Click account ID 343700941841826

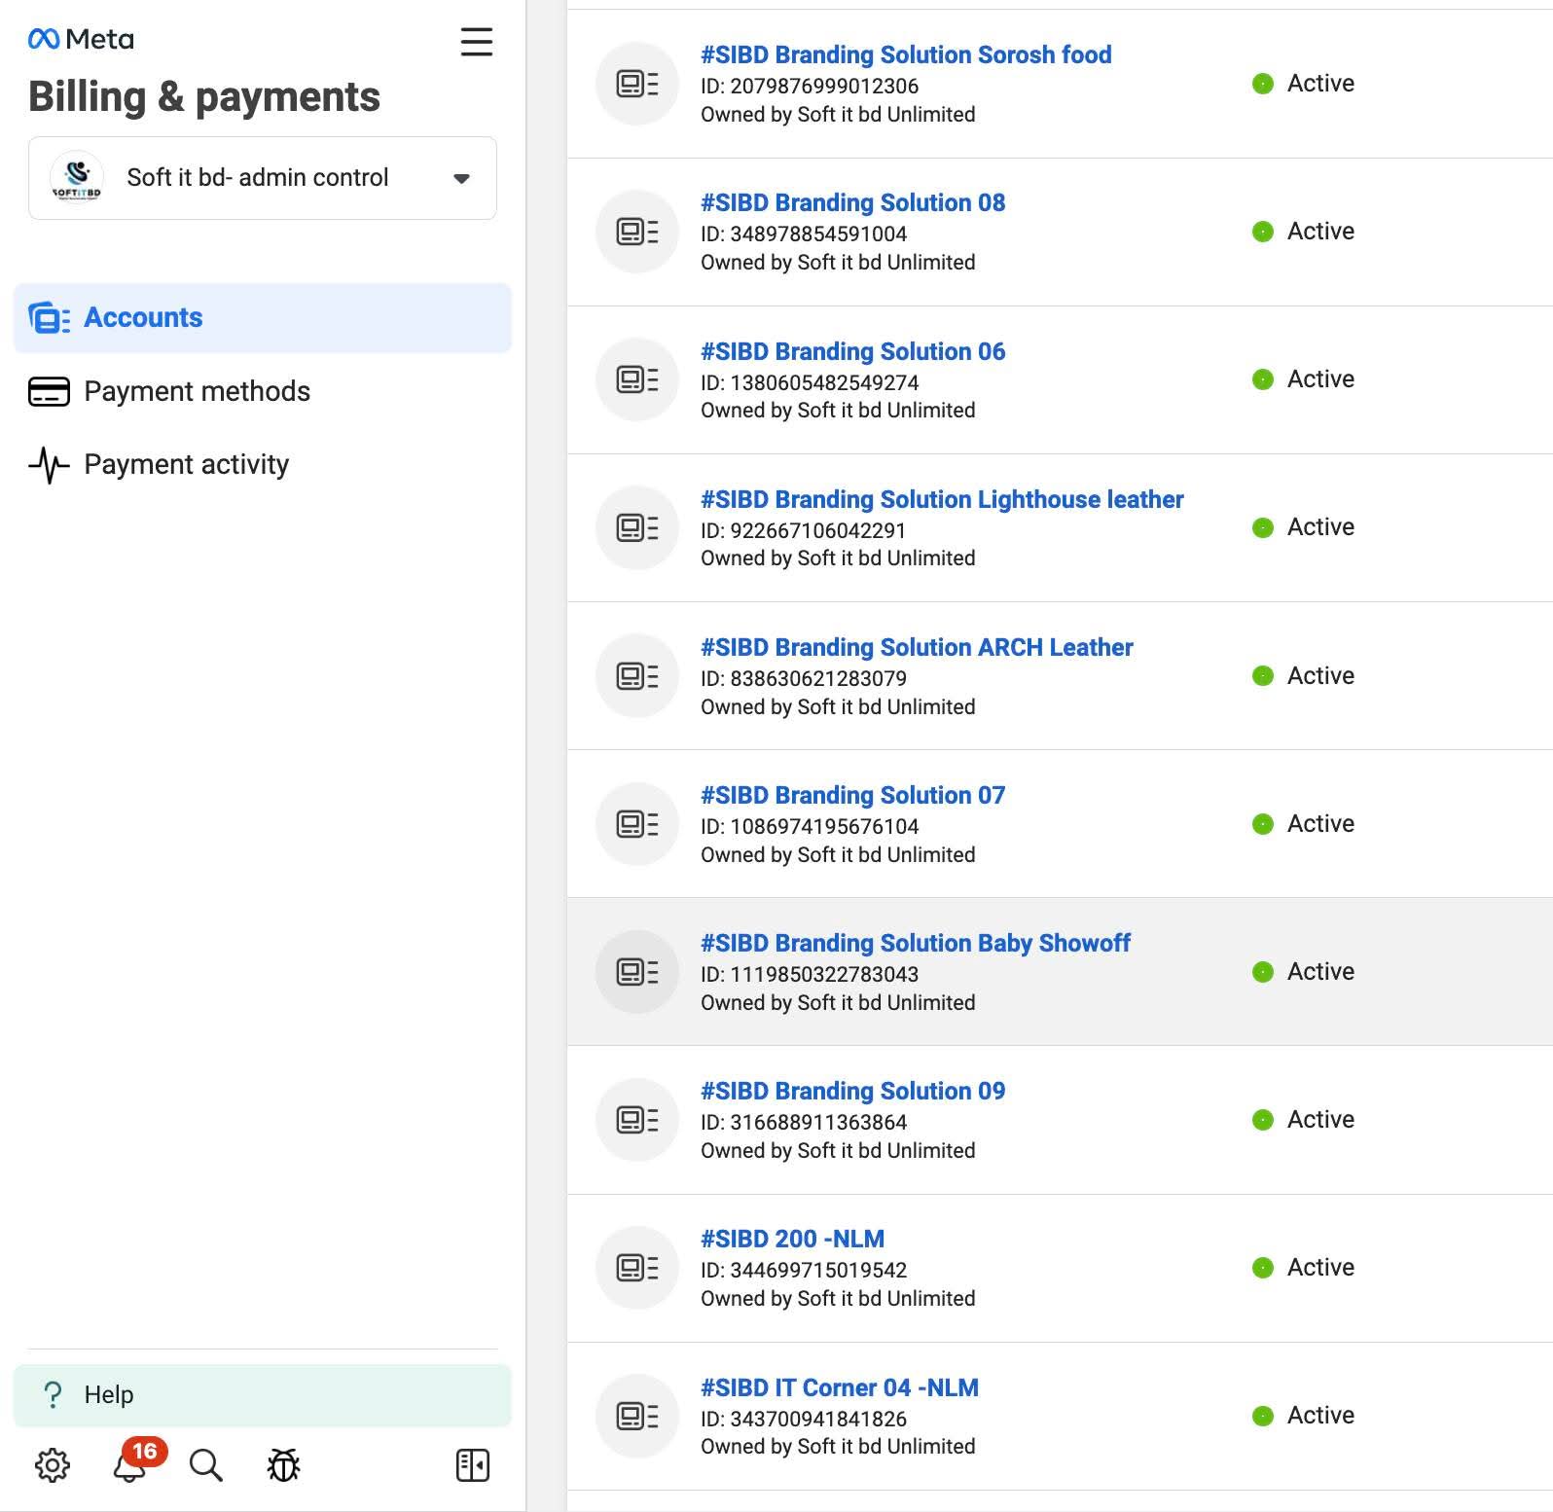tap(804, 1419)
